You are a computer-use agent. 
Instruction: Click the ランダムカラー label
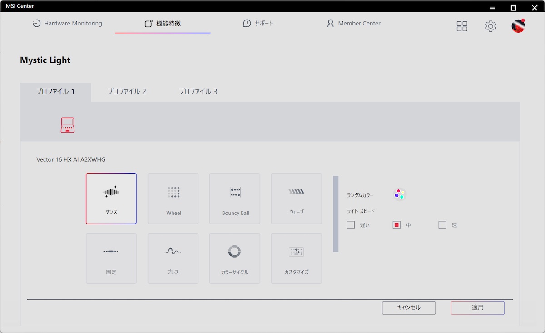click(360, 195)
